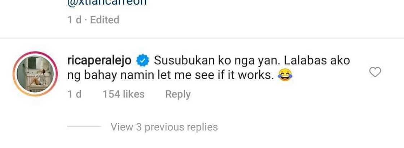Reply to ricaperalejo's comment
The width and height of the screenshot is (404, 148).
tap(178, 94)
